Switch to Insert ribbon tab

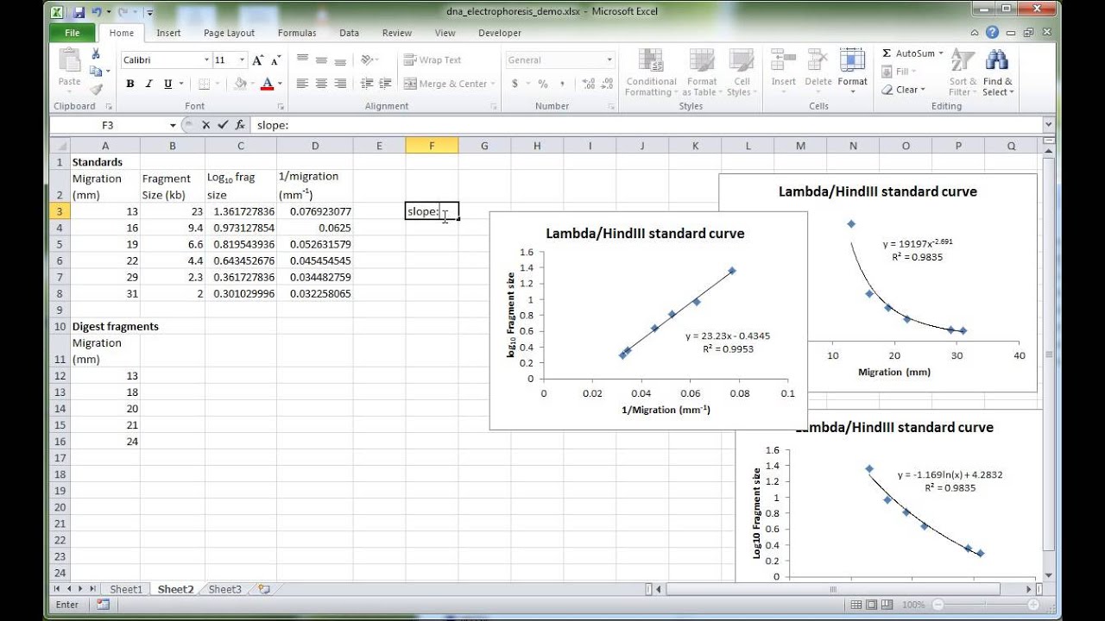click(x=168, y=33)
